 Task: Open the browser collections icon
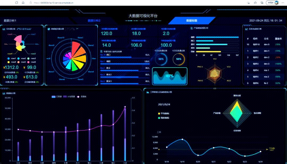pyautogui.click(x=262, y=3)
